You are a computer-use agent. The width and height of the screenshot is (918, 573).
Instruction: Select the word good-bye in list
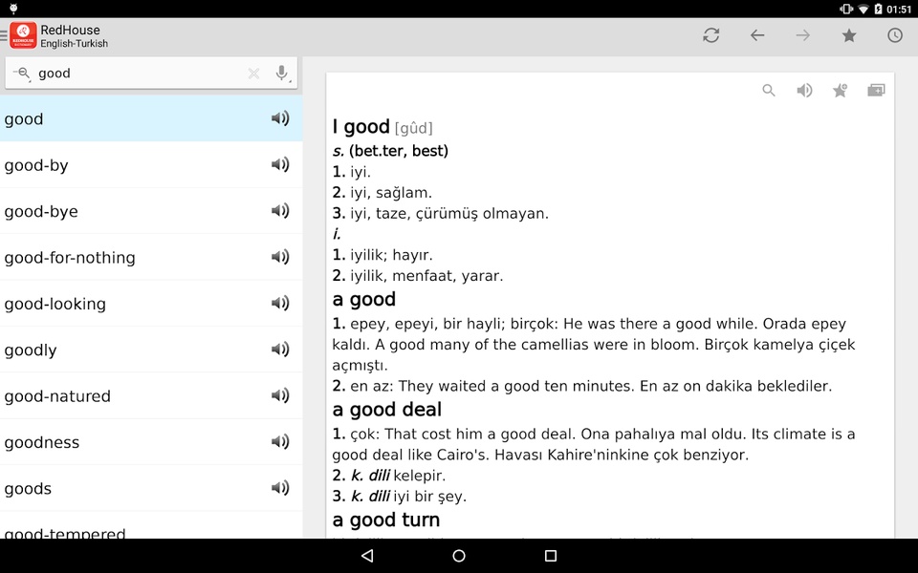(151, 211)
